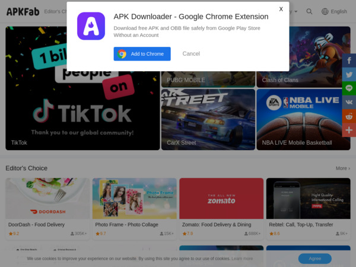Viewport: 356px width, 267px height.
Task: Open the Zomato app card image
Action: [x=221, y=198]
